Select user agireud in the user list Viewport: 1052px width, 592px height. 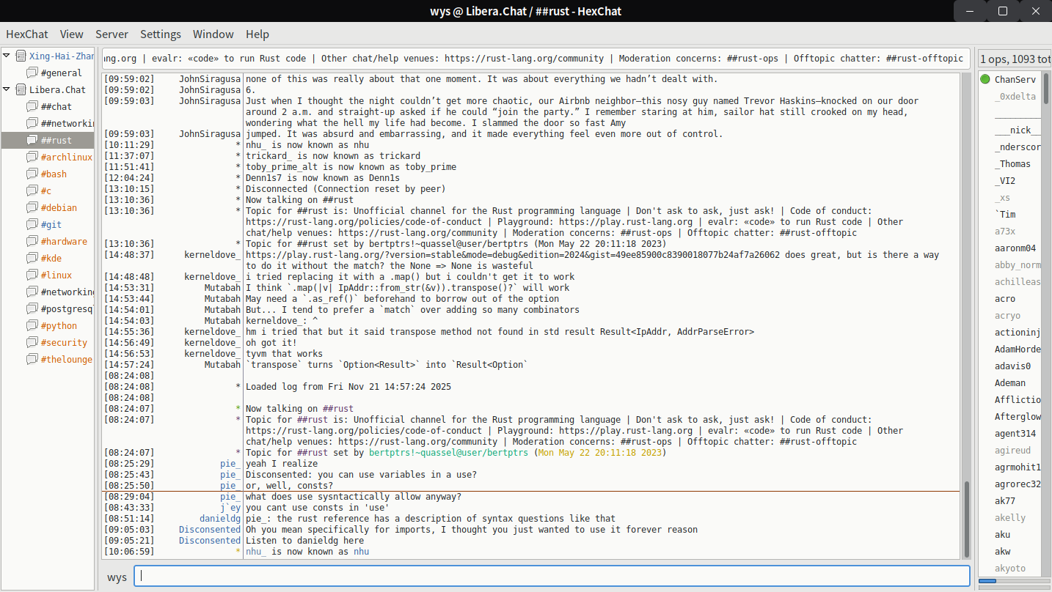1012,450
